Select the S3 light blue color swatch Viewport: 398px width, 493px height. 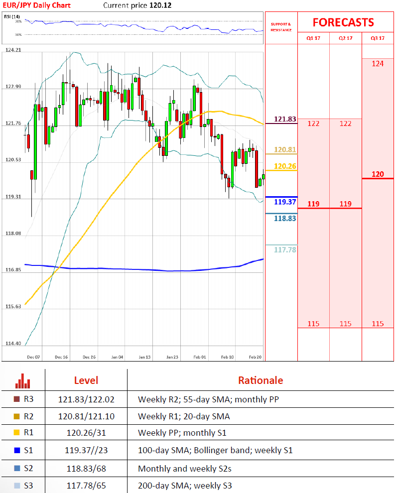coord(17,486)
